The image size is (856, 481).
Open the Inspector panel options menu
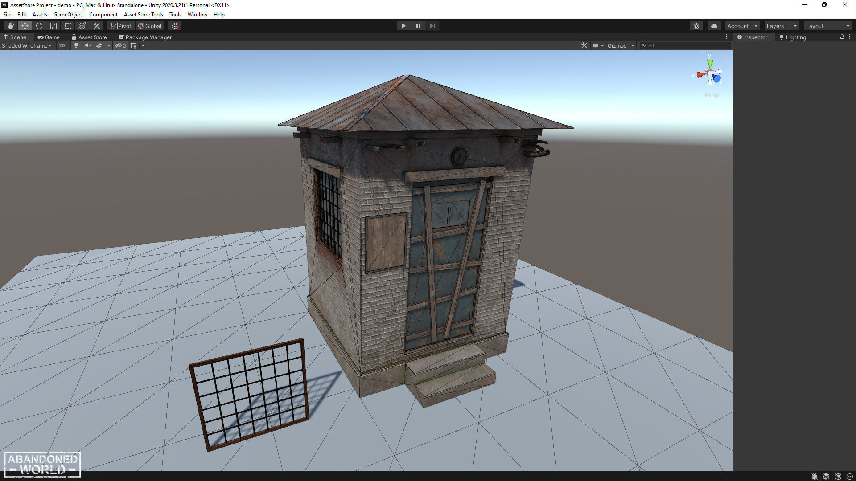[850, 37]
